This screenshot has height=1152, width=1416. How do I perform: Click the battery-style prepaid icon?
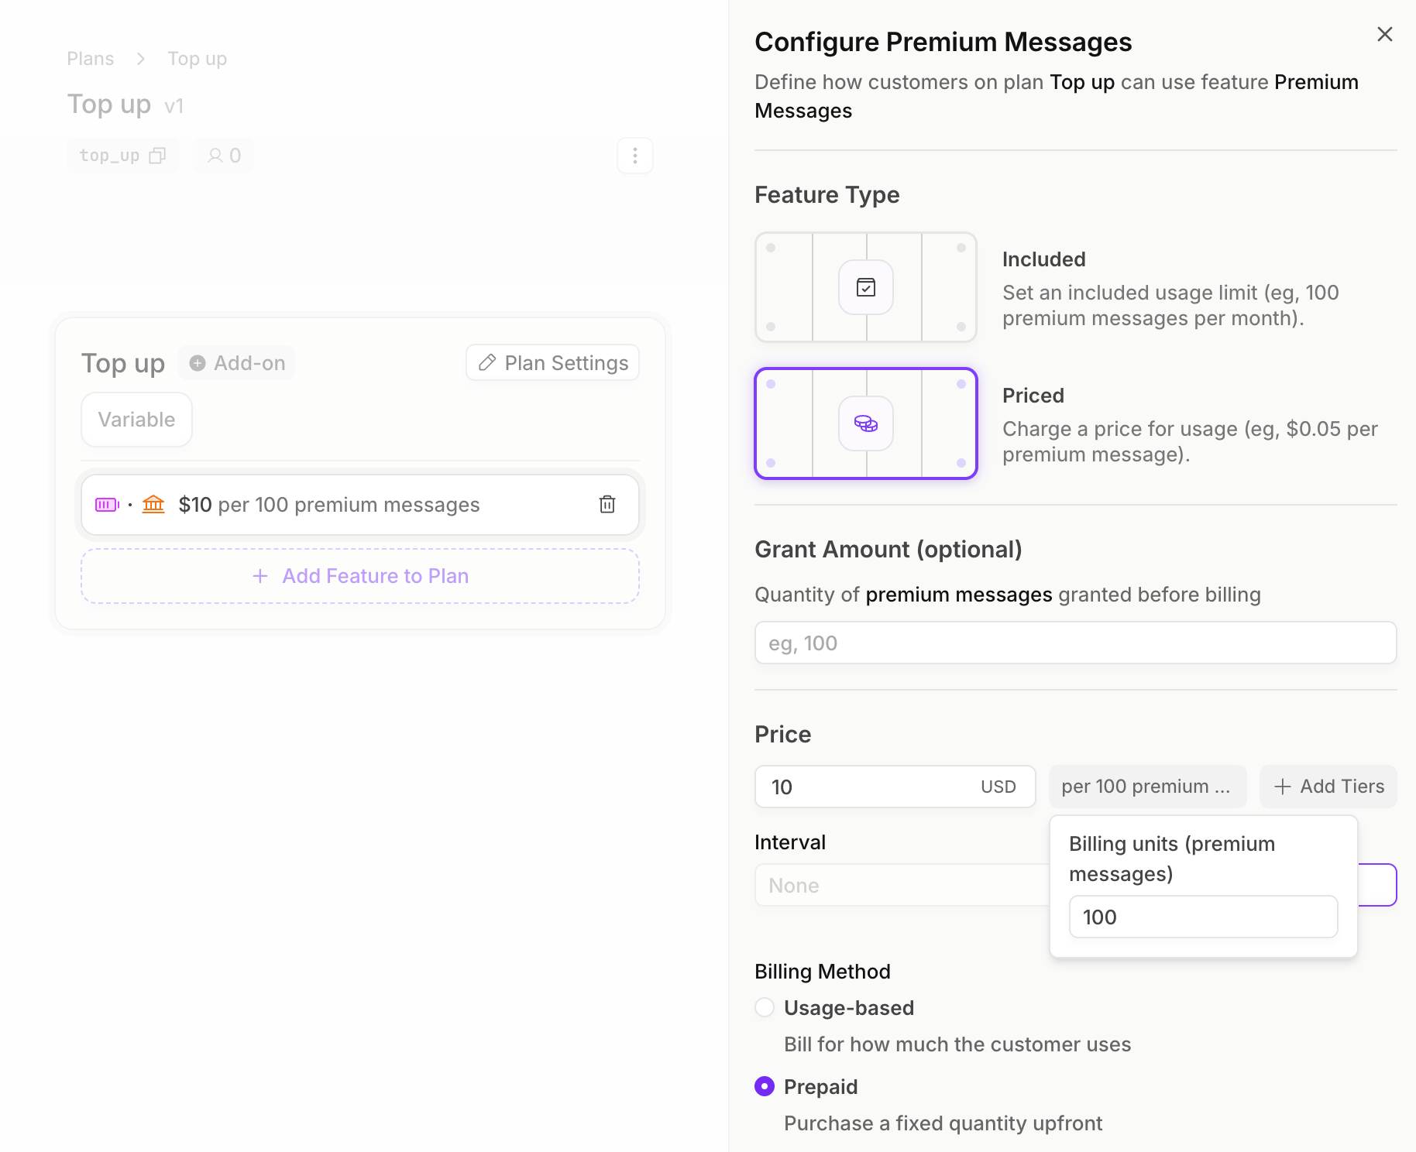(x=107, y=505)
